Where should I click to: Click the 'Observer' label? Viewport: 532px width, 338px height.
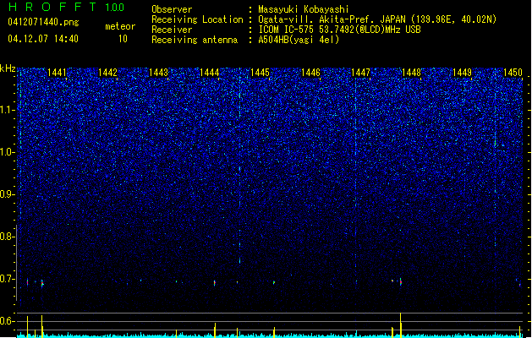tap(172, 9)
